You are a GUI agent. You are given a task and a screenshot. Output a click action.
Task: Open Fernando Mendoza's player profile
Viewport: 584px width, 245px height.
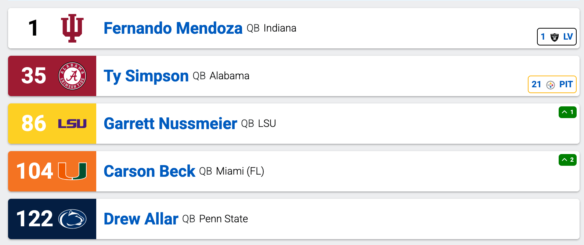coord(173,28)
